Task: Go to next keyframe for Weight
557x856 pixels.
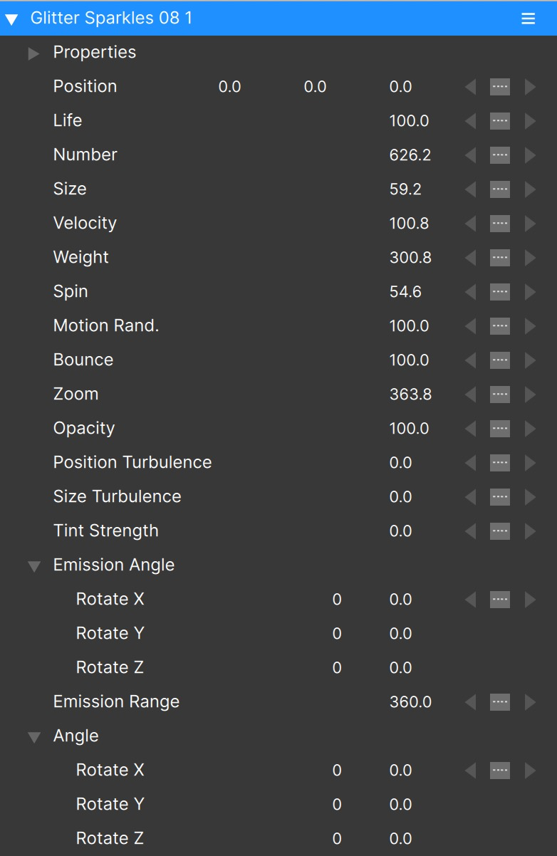Action: (530, 258)
